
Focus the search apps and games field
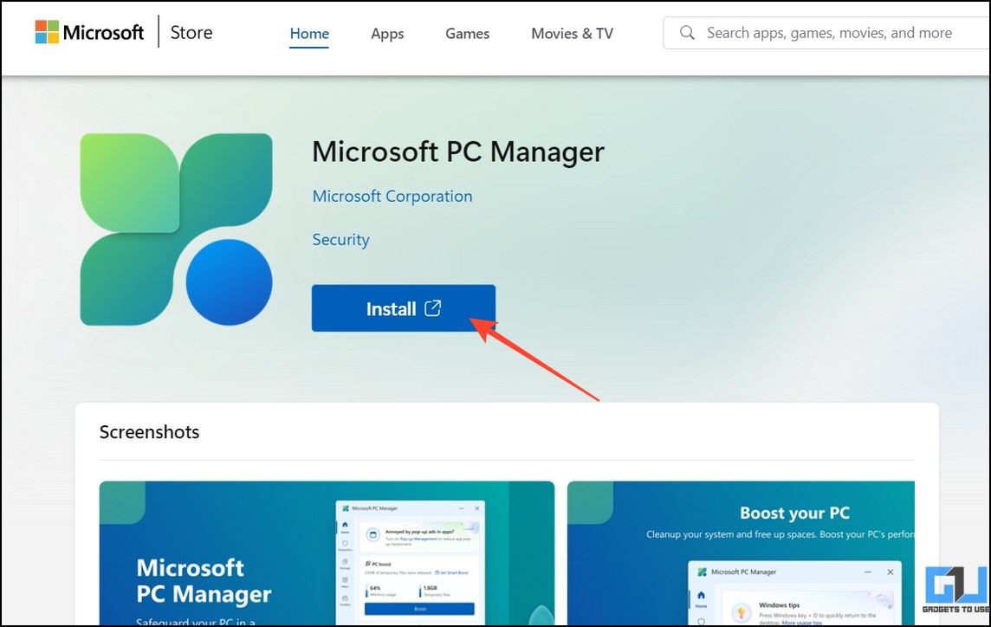pyautogui.click(x=826, y=33)
